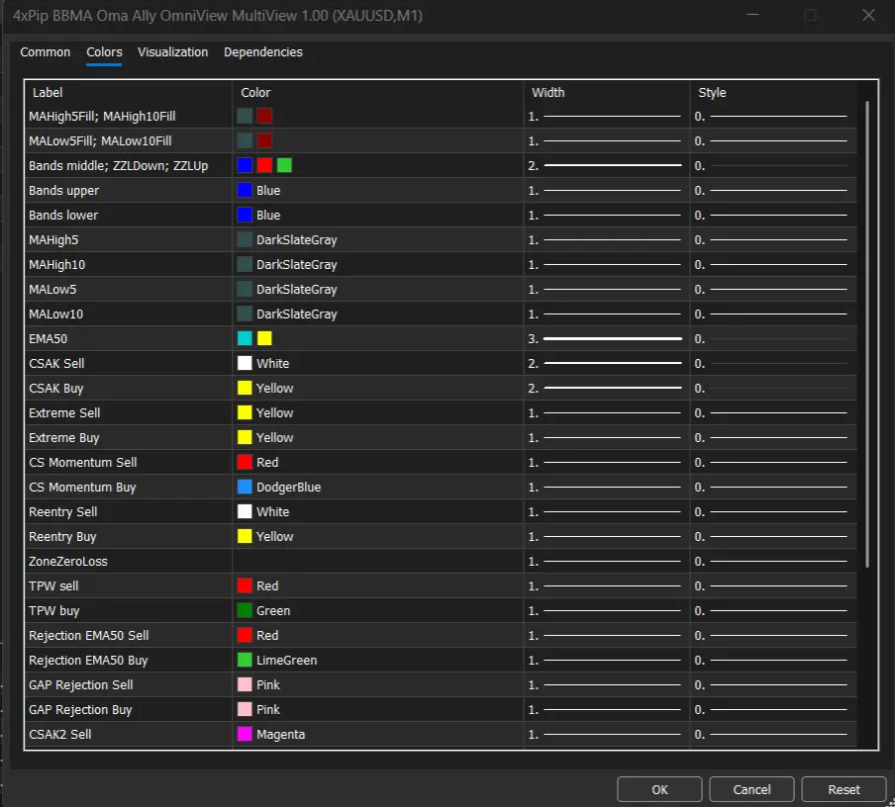Pick the green swatch in Bands middle row
The height and width of the screenshot is (807, 895).
(284, 166)
